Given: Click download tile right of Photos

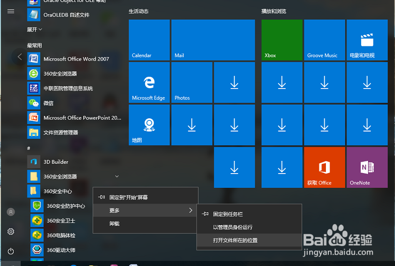Looking at the screenshot, I should click(234, 83).
